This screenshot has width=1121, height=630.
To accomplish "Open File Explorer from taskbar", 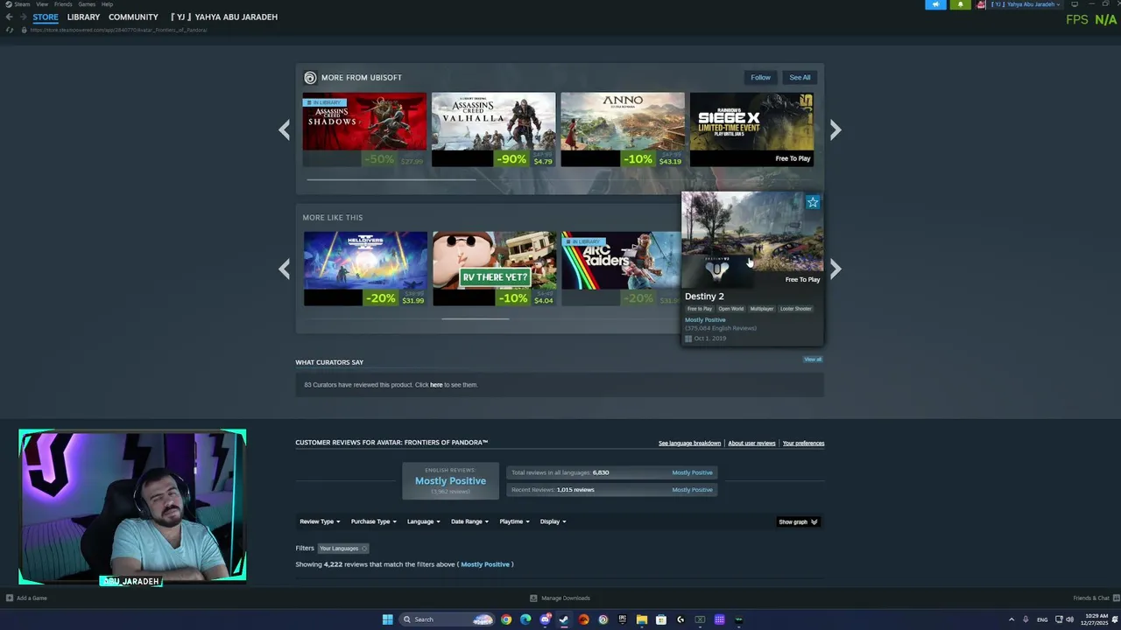I will (x=642, y=619).
